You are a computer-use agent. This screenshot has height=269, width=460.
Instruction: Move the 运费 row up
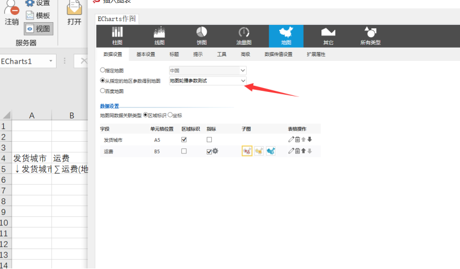(x=304, y=151)
